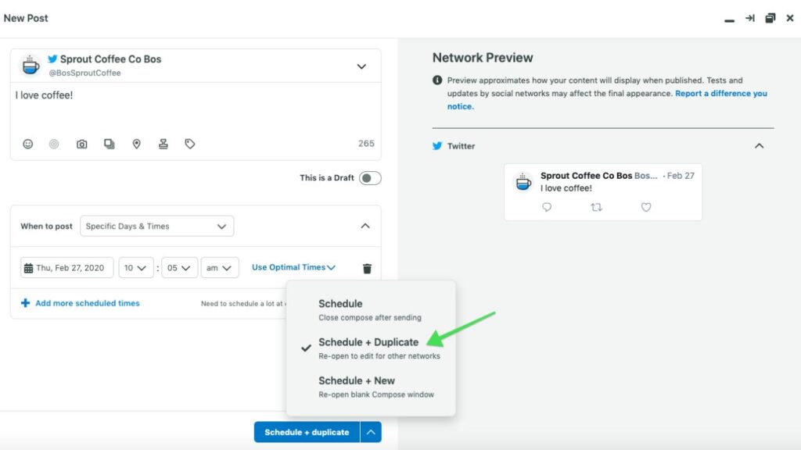
Task: Open the asset library icon
Action: coord(110,145)
